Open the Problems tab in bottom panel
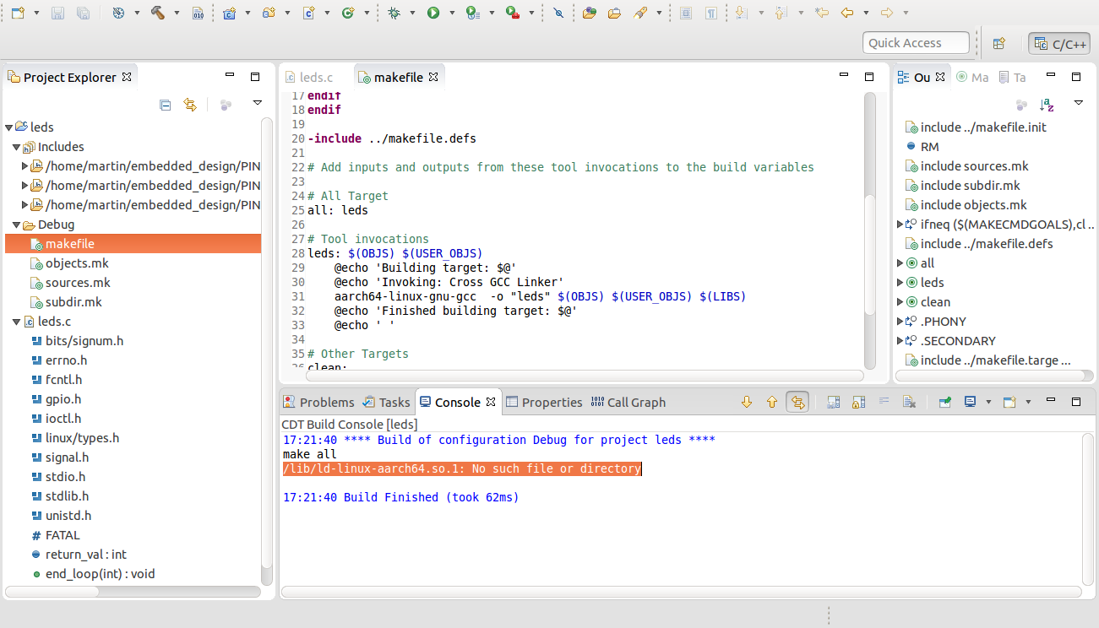This screenshot has width=1099, height=628. (x=328, y=402)
